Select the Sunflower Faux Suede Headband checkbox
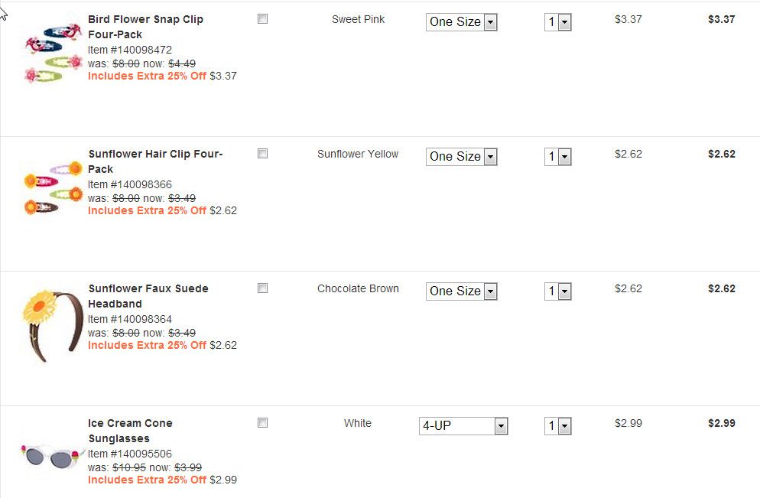 [x=263, y=288]
